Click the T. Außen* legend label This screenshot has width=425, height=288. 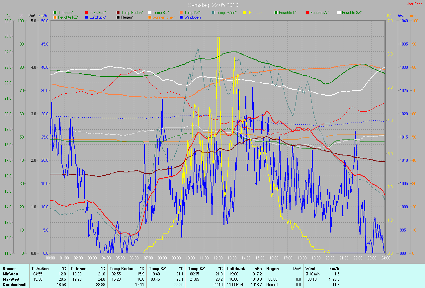[98, 13]
